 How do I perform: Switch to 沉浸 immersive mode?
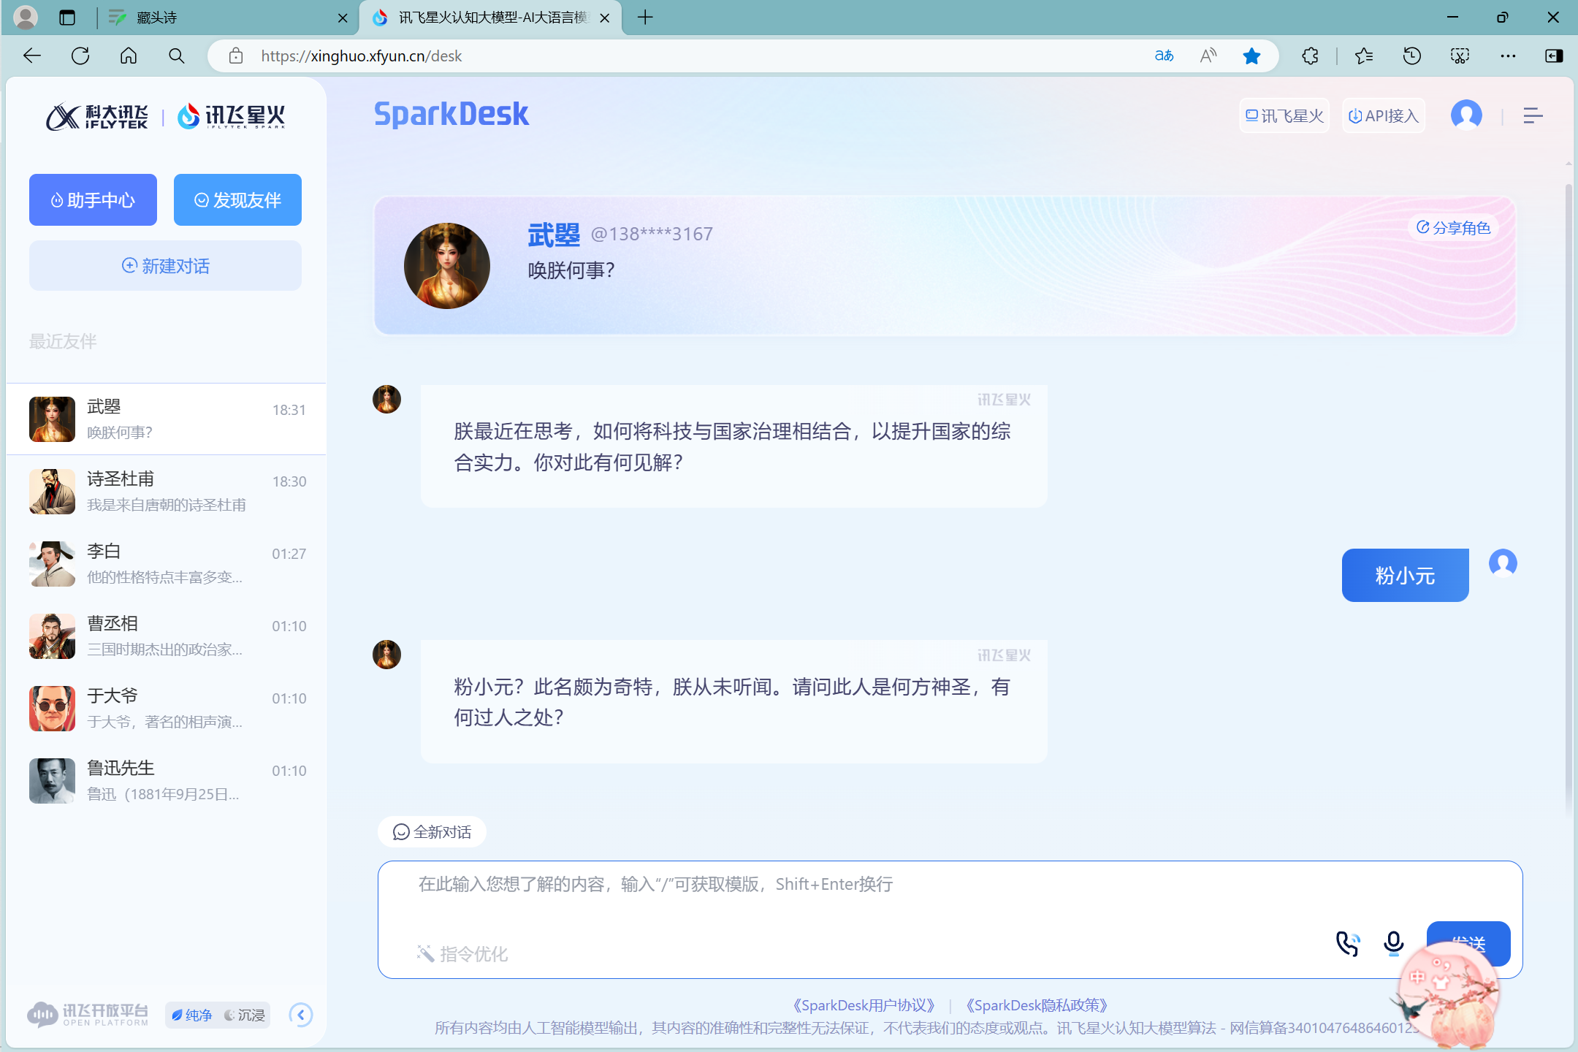[x=245, y=1015]
